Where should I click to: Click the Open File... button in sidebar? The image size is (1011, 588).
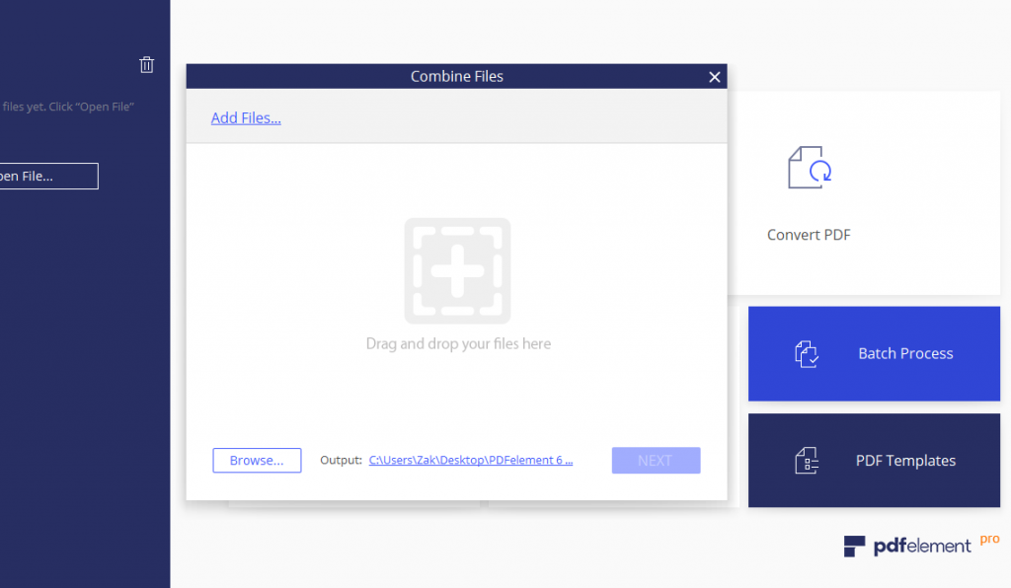tap(39, 177)
